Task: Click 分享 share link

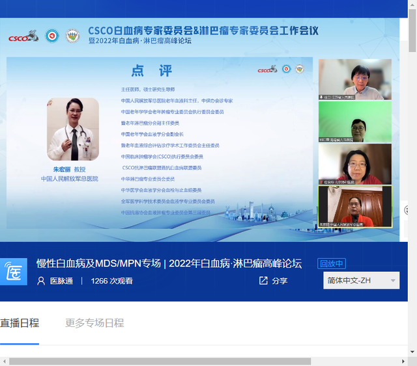Action: (x=280, y=281)
